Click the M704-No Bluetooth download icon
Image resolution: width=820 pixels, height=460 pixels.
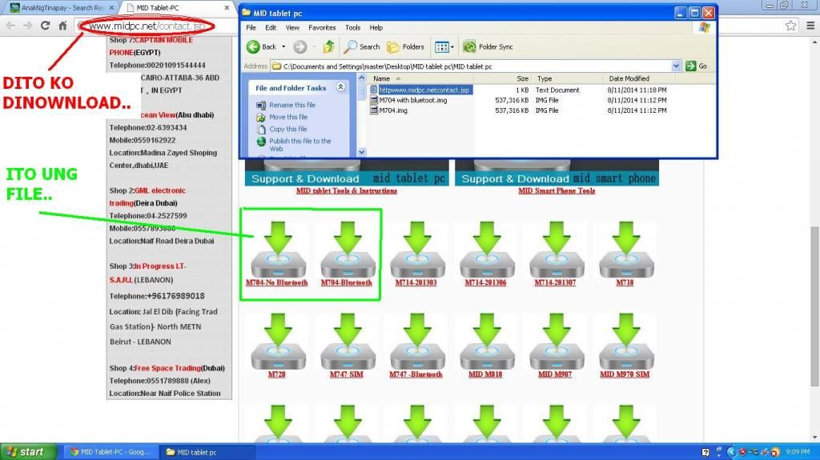[x=277, y=250]
